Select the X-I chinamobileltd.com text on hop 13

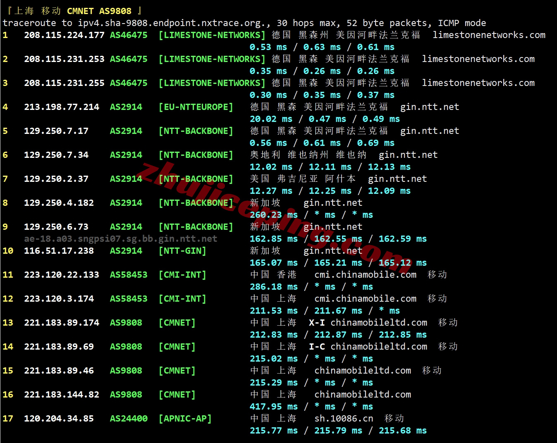pyautogui.click(x=368, y=323)
